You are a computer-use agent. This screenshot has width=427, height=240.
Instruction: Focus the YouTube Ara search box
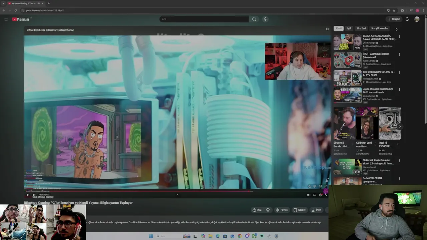click(x=204, y=19)
